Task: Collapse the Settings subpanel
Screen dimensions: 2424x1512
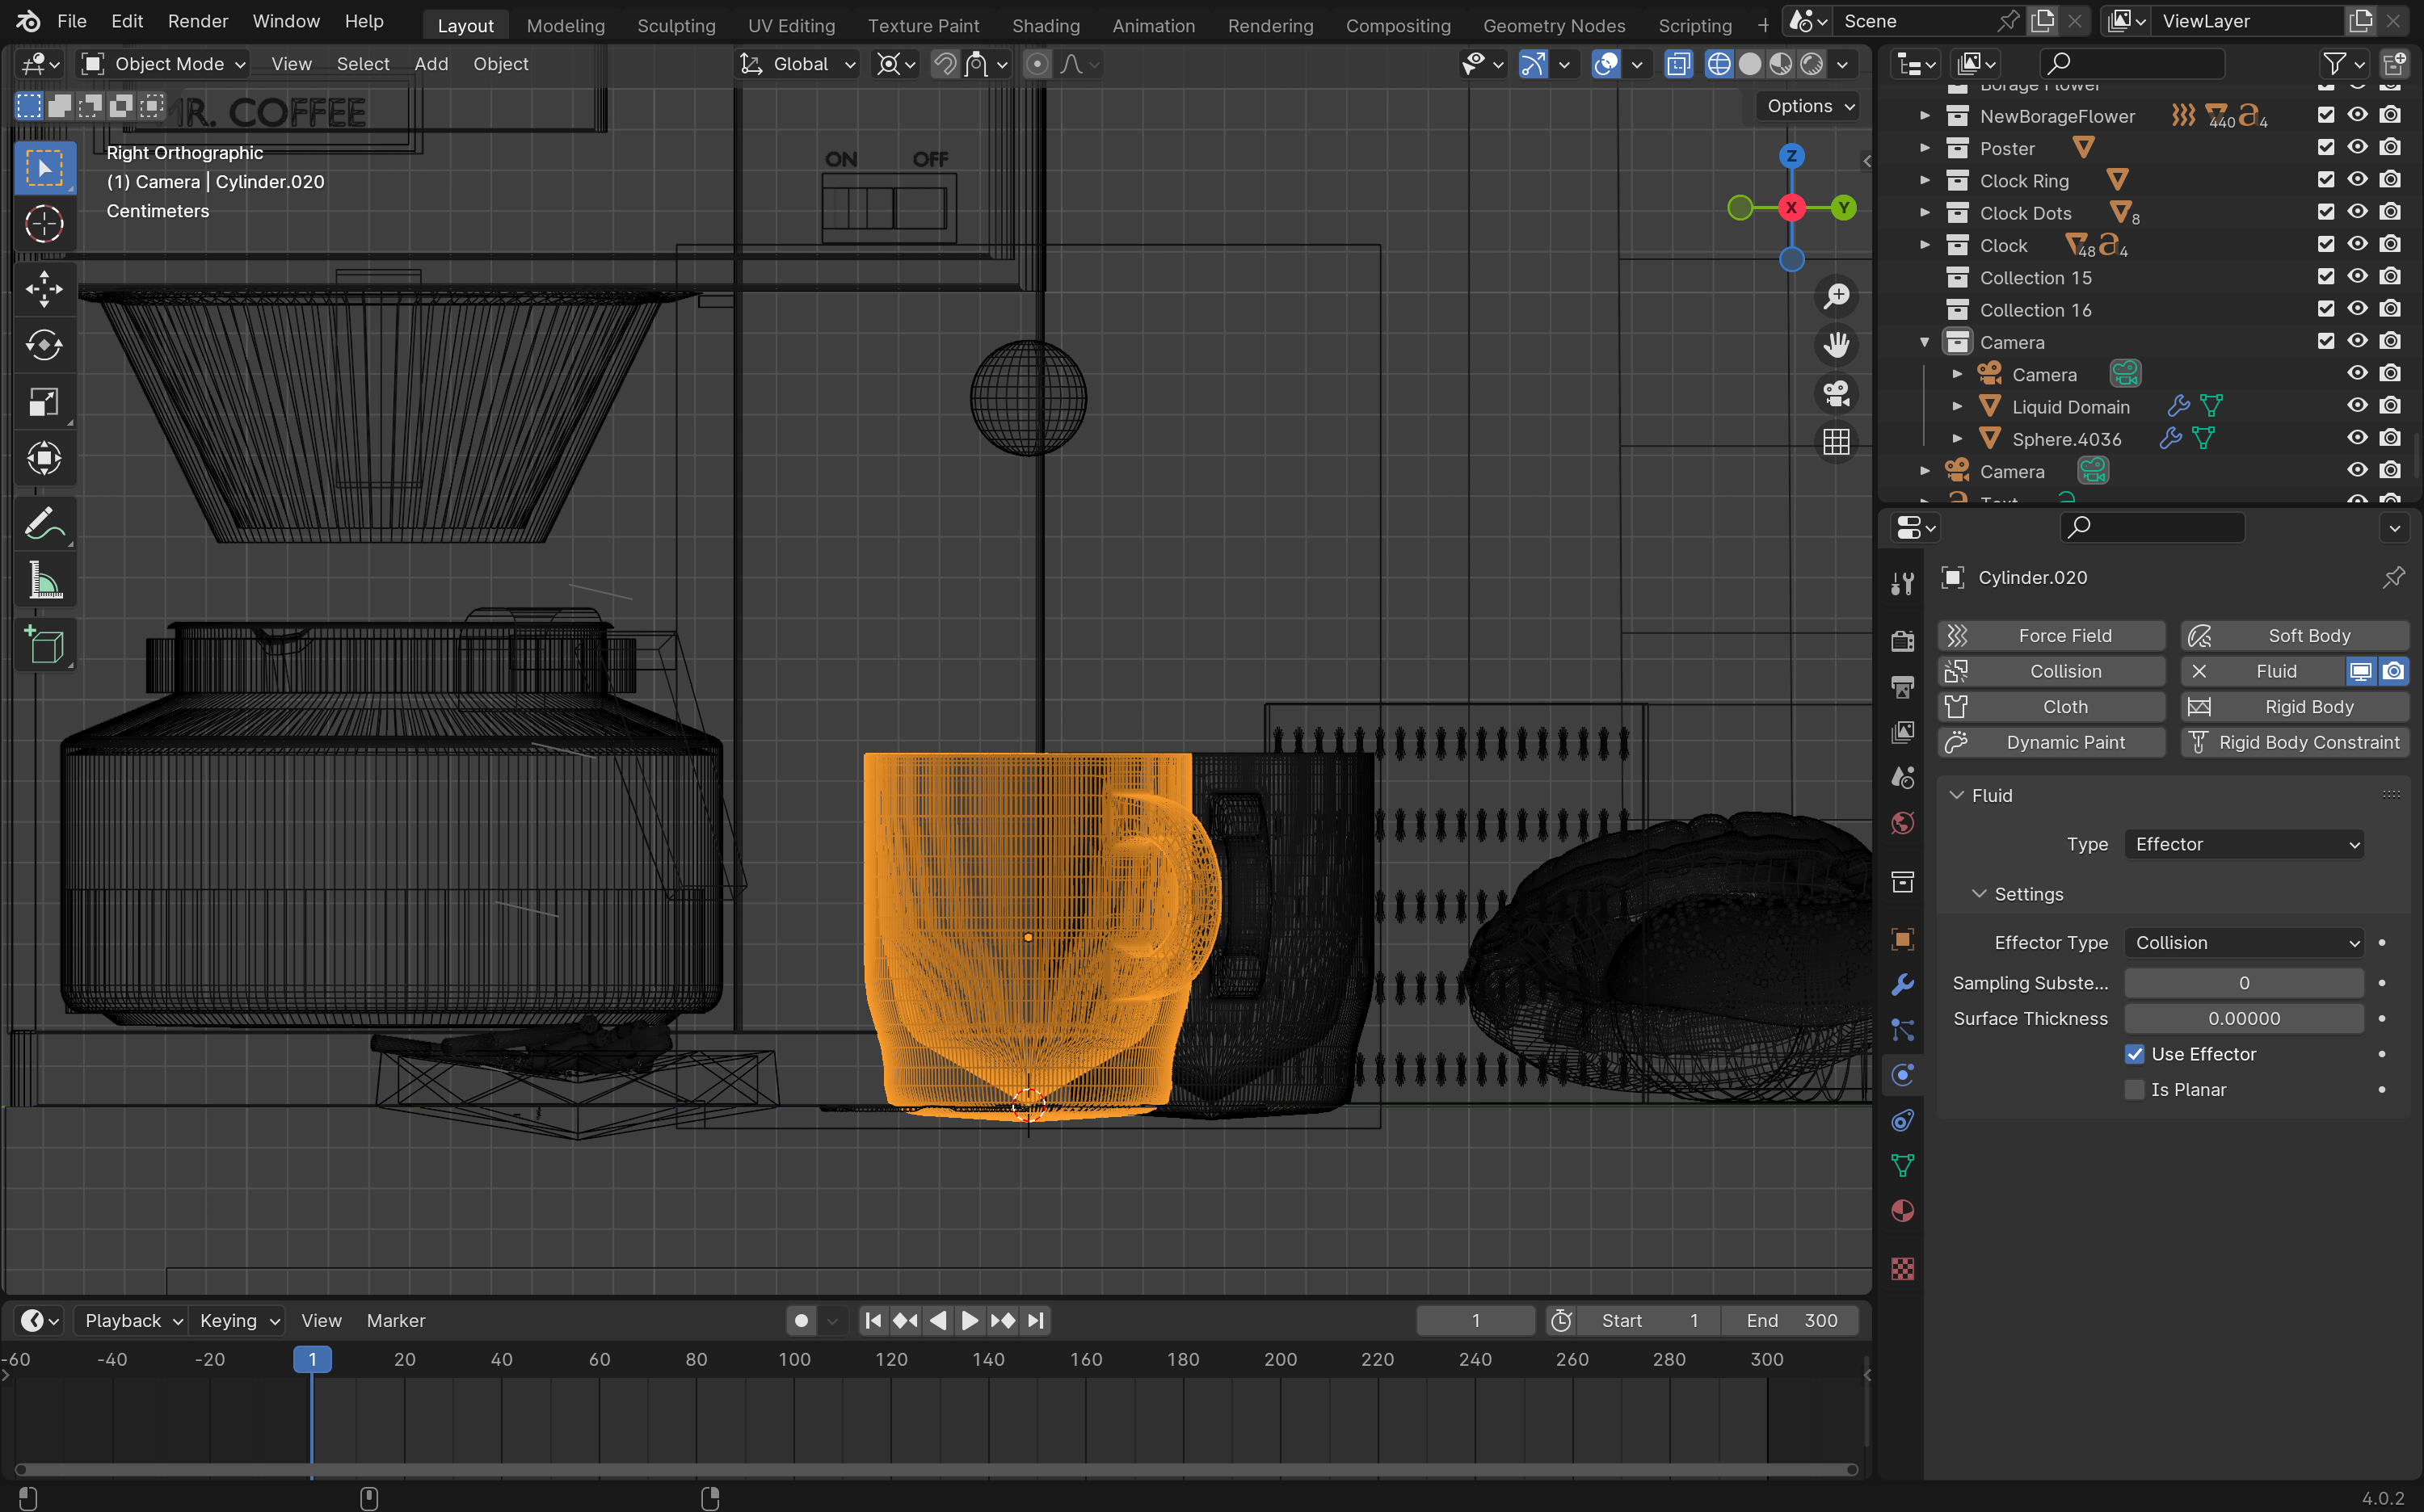Action: point(1979,894)
